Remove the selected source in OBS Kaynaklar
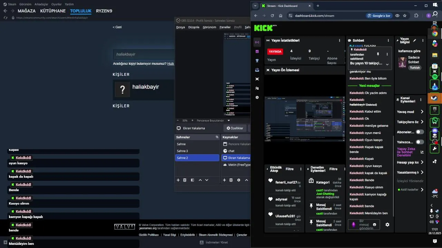Image resolution: width=442 pixels, height=248 pixels. tap(231, 180)
